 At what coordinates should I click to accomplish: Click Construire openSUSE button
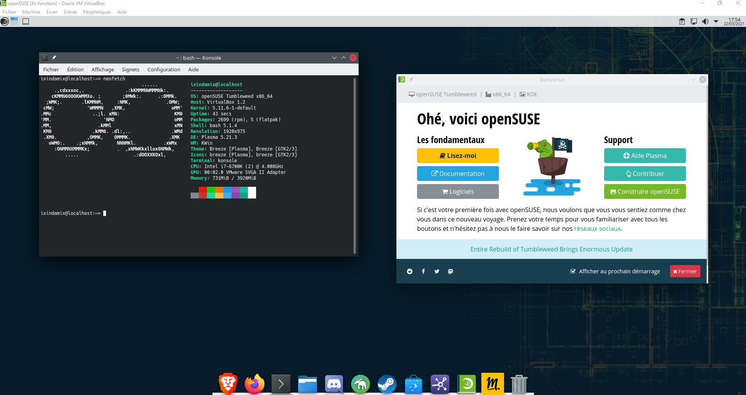pos(645,191)
